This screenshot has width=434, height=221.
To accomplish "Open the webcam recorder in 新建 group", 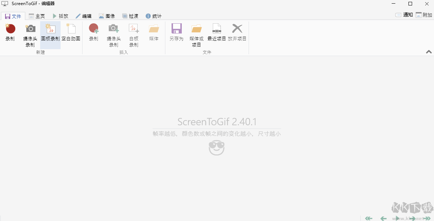I will tap(30, 33).
